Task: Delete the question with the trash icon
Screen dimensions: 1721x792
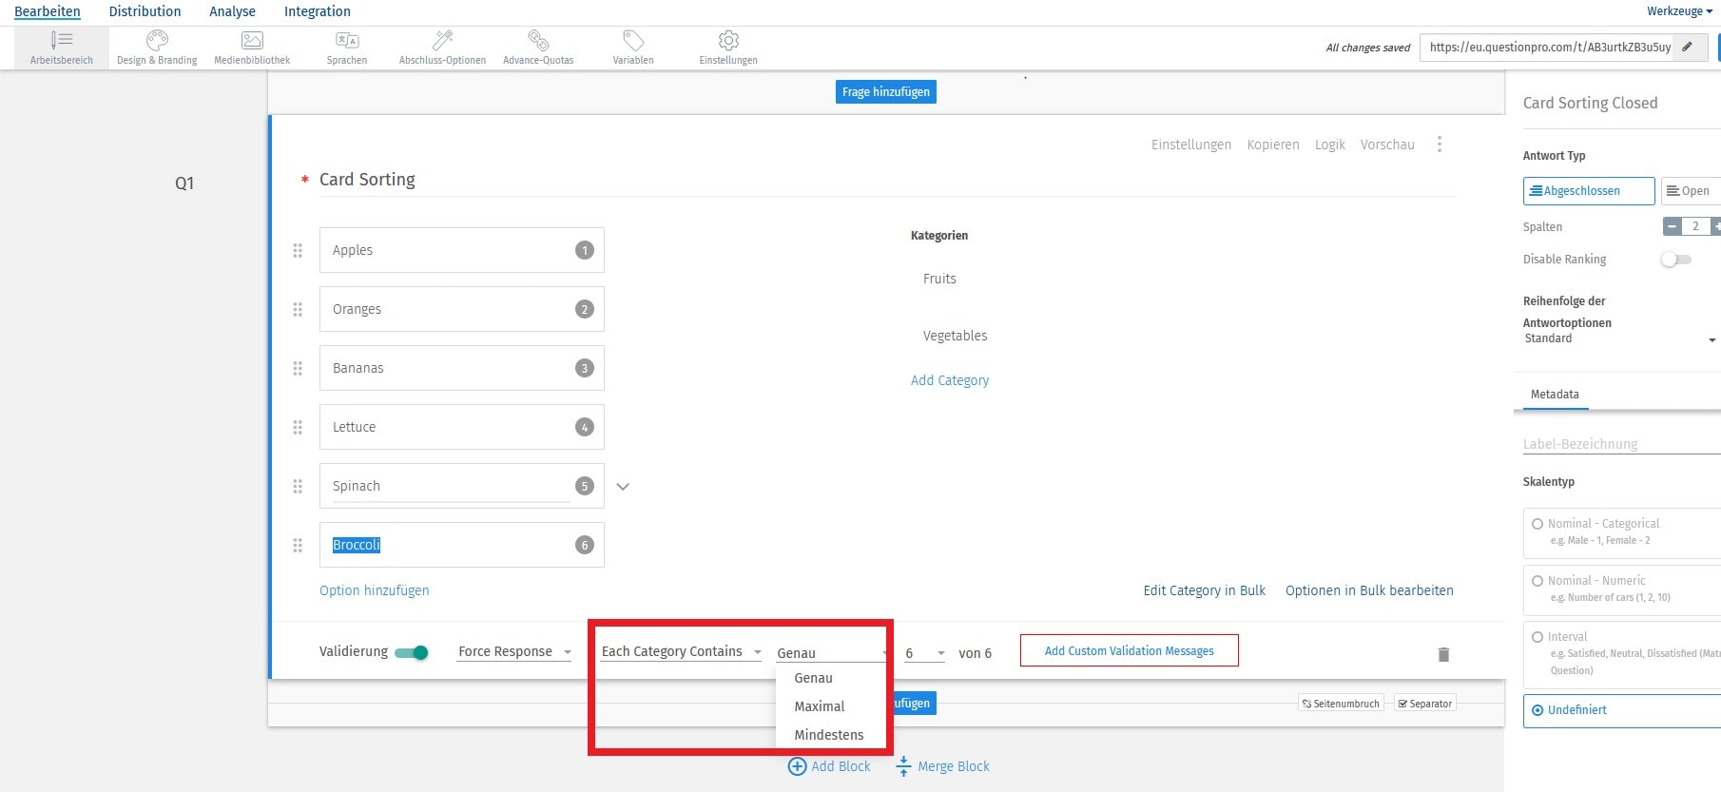Action: 1443,654
